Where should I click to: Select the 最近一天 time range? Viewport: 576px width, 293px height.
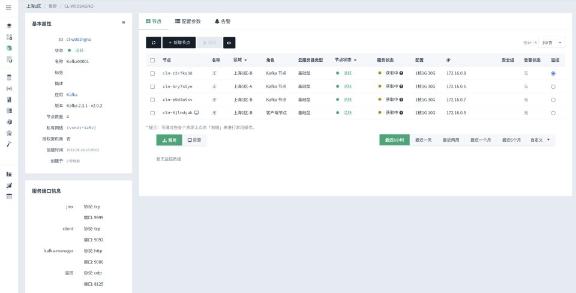tap(424, 139)
